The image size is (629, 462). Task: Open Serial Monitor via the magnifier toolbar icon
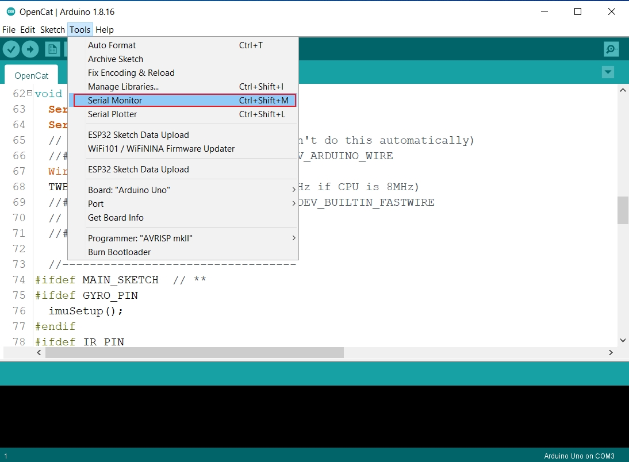(611, 49)
